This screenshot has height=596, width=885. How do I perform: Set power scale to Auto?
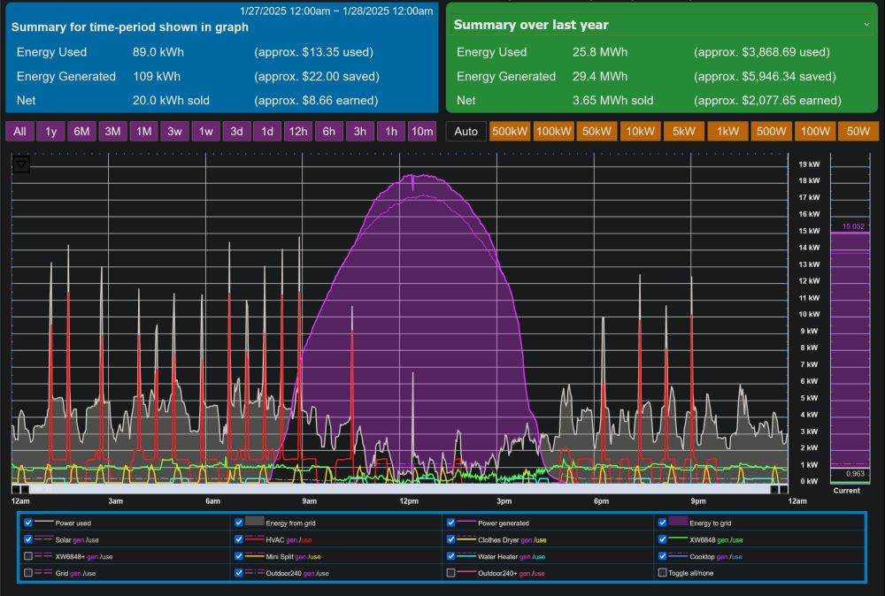[x=466, y=132]
